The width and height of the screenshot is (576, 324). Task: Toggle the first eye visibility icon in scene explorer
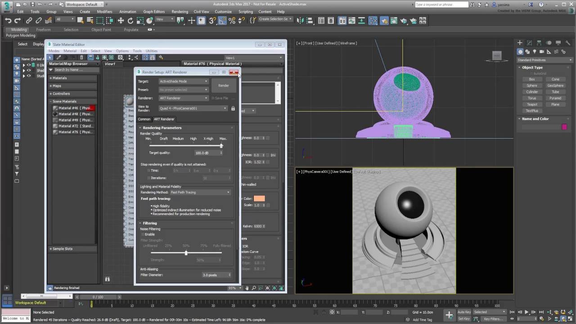point(29,65)
